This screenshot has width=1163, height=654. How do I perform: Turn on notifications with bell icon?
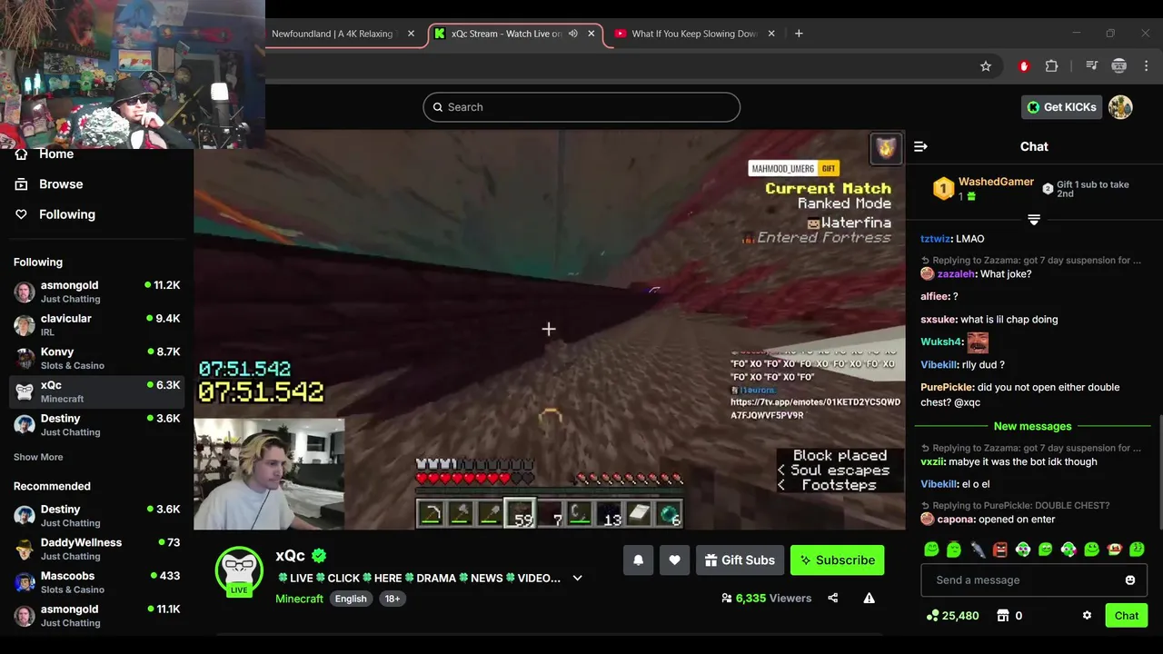638,560
